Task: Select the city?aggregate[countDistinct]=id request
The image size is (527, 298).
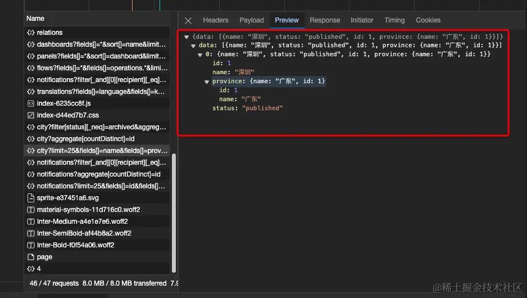Action: click(x=97, y=139)
